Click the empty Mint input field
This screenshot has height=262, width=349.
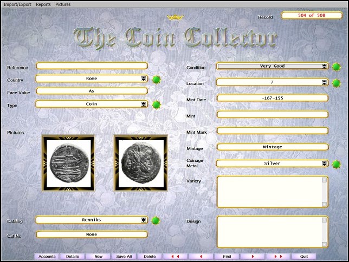point(273,114)
